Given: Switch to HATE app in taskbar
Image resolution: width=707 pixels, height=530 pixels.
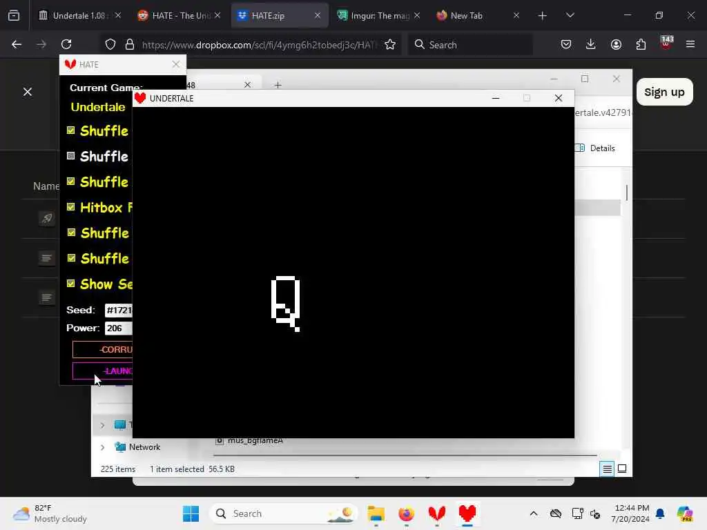Looking at the screenshot, I should pos(436,513).
